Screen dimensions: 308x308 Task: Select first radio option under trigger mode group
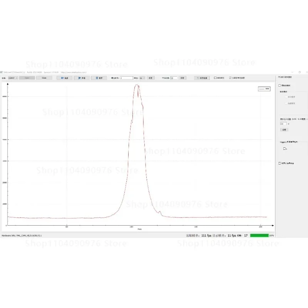click(286, 97)
